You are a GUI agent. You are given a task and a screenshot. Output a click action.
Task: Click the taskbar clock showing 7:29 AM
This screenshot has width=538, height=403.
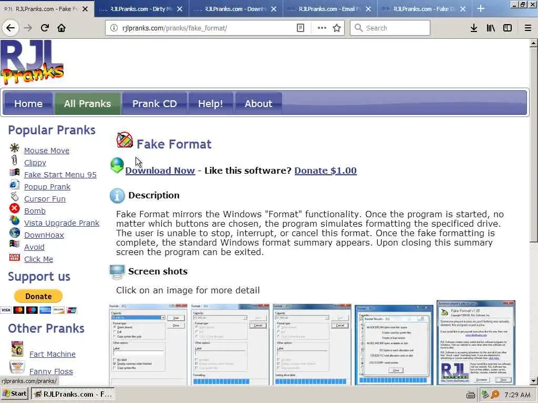point(518,395)
